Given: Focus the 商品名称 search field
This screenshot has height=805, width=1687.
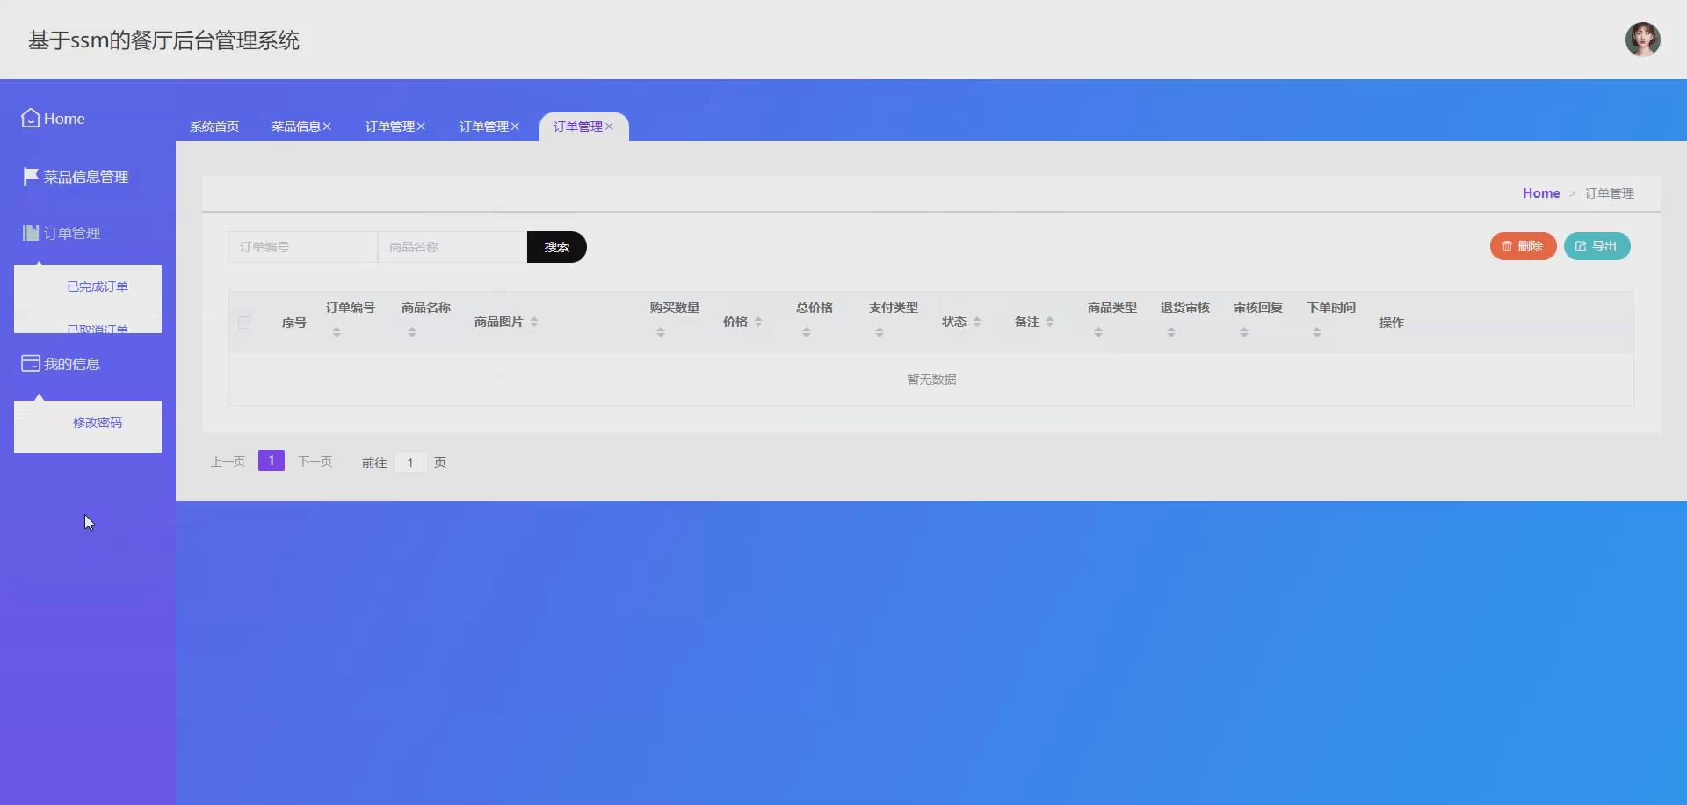Looking at the screenshot, I should pos(453,247).
